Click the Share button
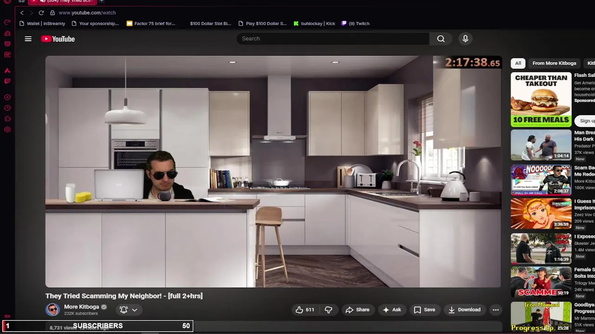The image size is (595, 334). coord(357,309)
